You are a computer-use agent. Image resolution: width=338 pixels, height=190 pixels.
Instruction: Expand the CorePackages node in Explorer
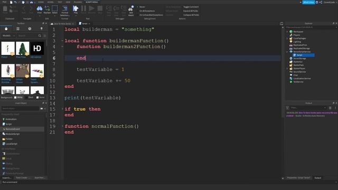[x=287, y=39]
